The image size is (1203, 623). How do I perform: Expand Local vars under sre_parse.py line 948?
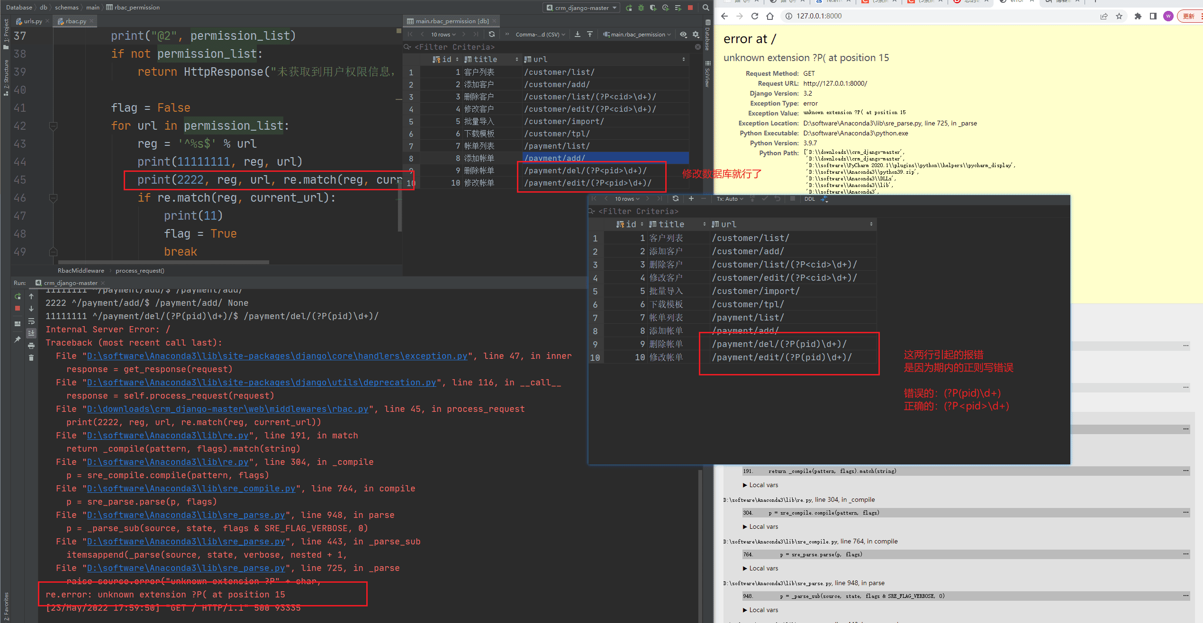(x=760, y=610)
